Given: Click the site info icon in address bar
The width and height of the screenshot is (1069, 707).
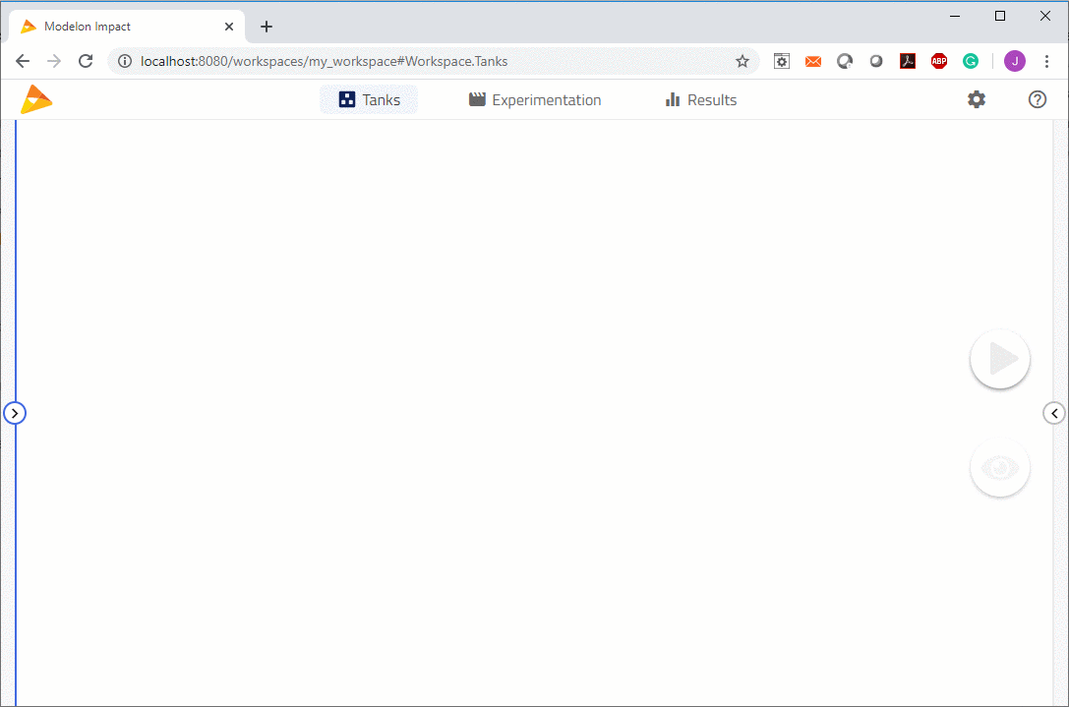Looking at the screenshot, I should tap(125, 61).
